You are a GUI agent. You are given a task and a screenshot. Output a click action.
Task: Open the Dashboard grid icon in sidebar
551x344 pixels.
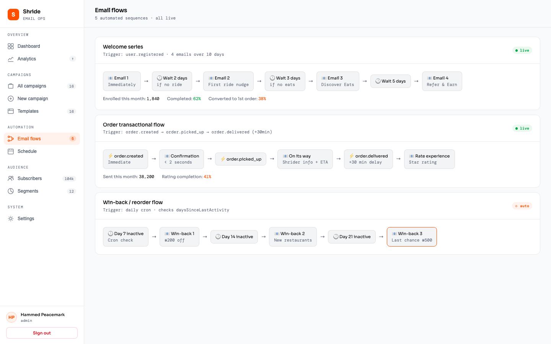[x=11, y=46]
